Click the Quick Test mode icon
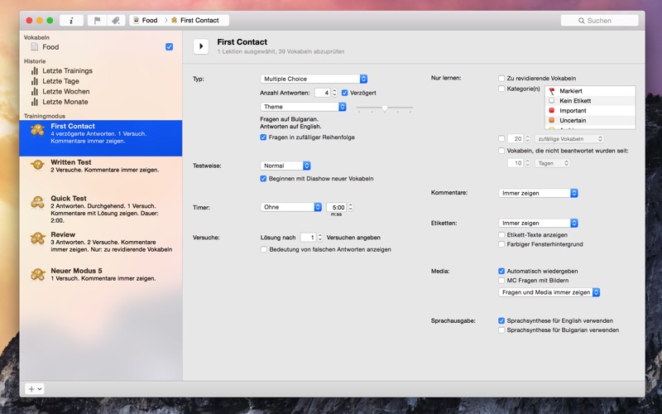The image size is (662, 414). coord(37,202)
